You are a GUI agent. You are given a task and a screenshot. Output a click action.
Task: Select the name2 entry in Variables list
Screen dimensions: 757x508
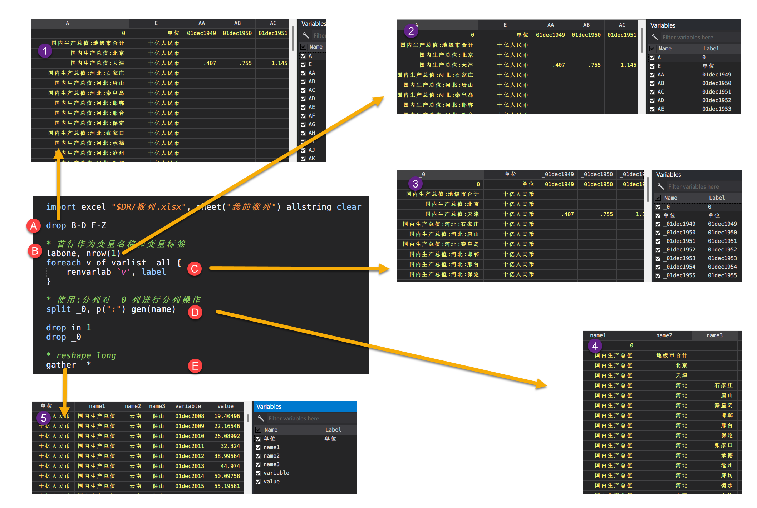pos(271,456)
